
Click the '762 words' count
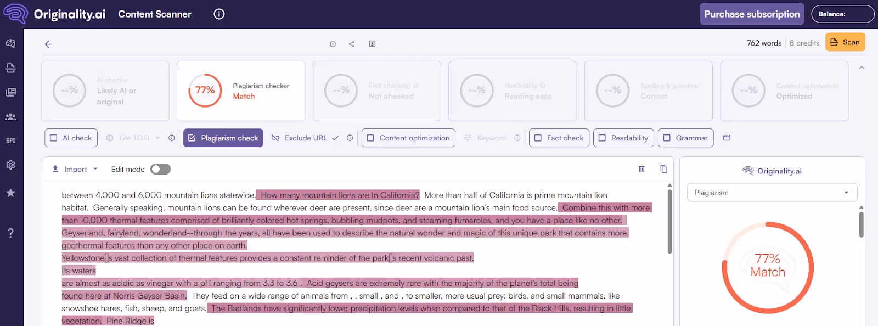click(x=764, y=43)
